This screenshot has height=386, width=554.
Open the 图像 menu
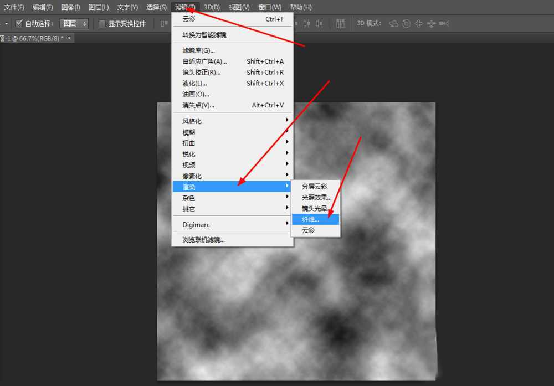click(70, 7)
